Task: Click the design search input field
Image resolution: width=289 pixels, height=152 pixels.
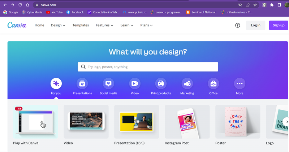Action: pos(148,67)
